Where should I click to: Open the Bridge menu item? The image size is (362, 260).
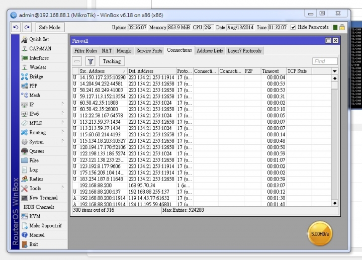(x=36, y=76)
